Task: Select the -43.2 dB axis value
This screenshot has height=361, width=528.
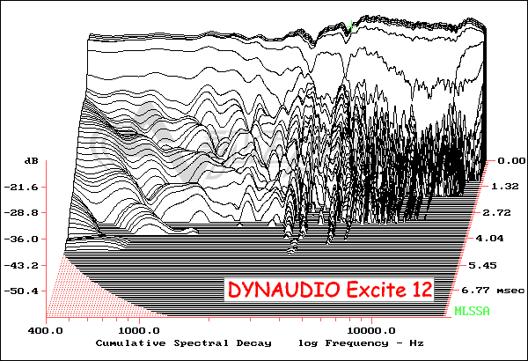Action: pyautogui.click(x=21, y=266)
